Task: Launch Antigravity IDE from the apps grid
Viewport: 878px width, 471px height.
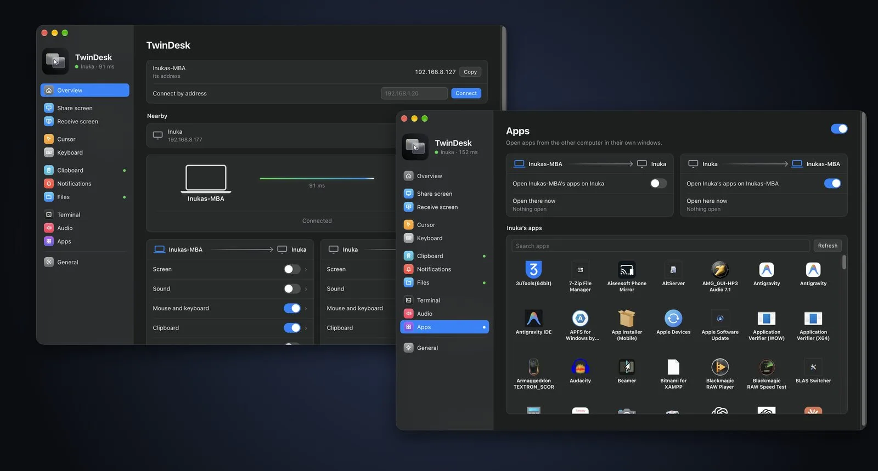Action: tap(533, 319)
